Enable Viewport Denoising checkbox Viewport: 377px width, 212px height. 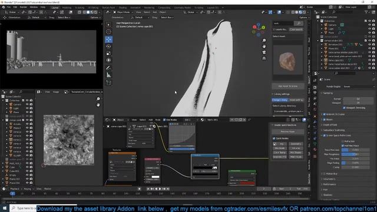pyautogui.click(x=344, y=108)
